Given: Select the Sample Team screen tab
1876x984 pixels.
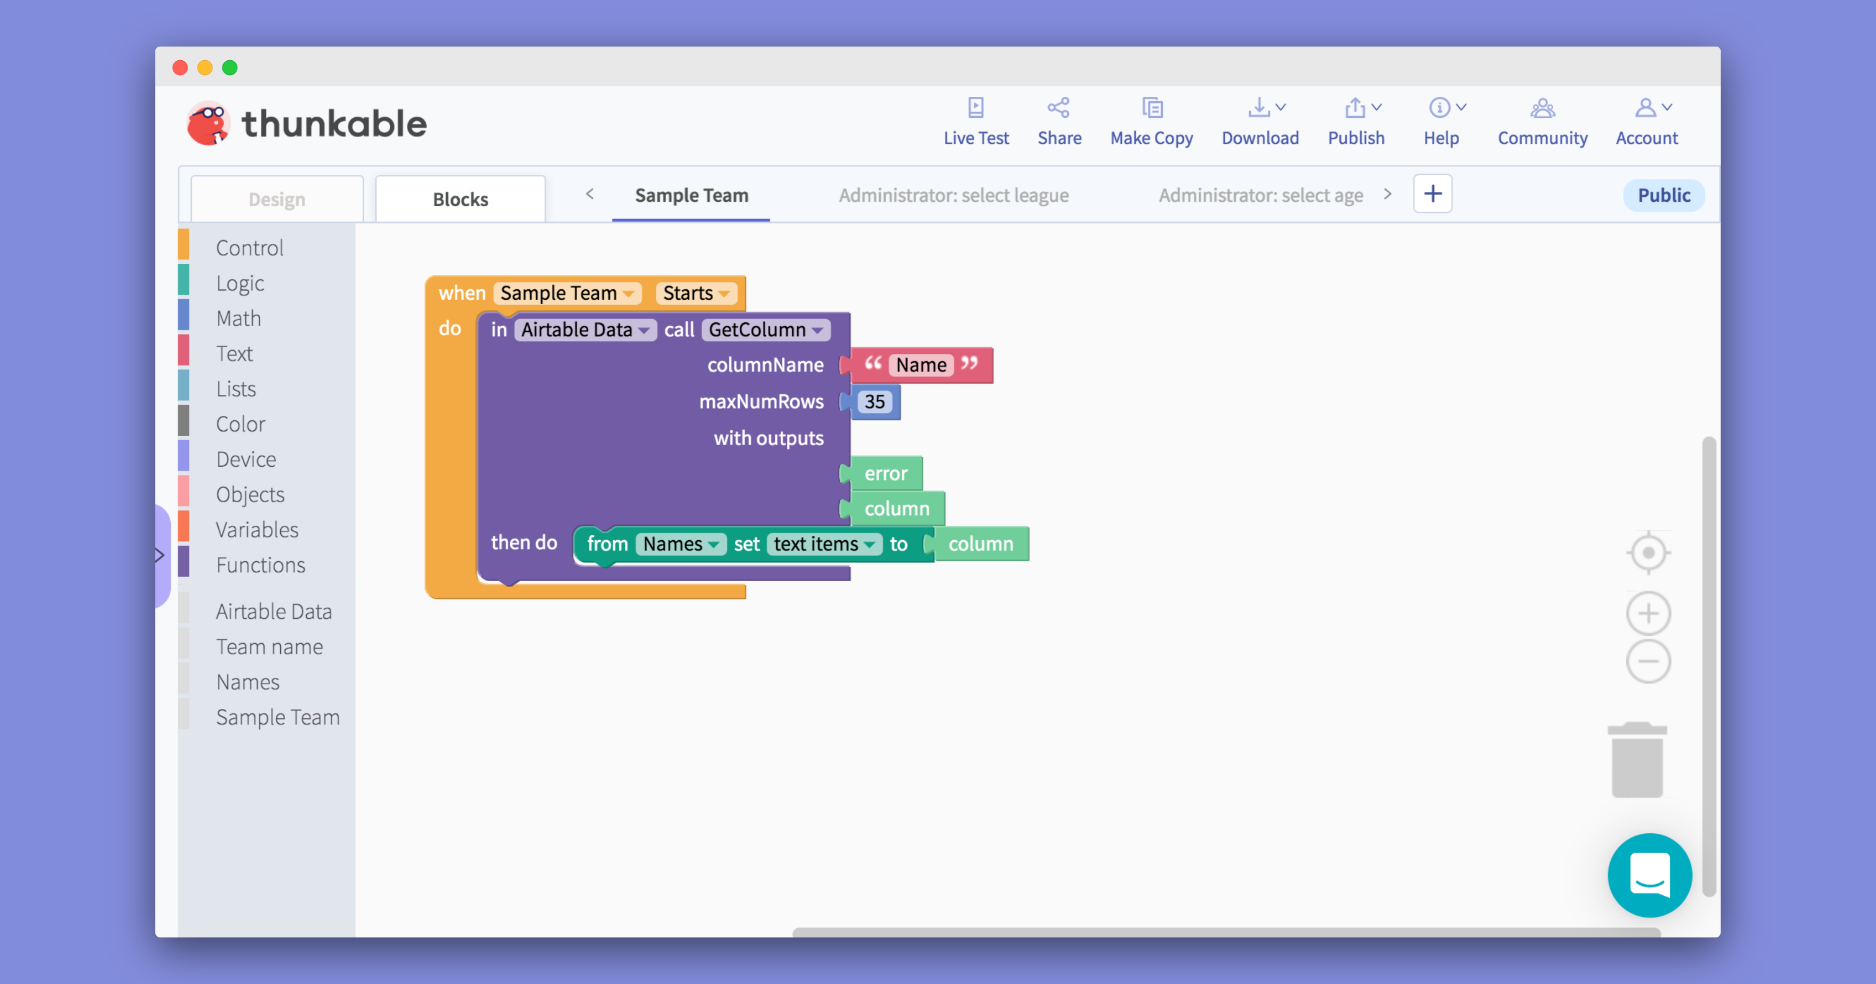Looking at the screenshot, I should 691,195.
